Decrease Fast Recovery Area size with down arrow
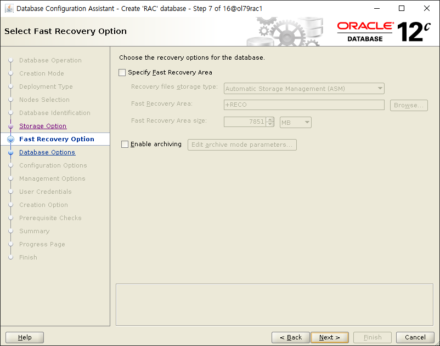Image resolution: width=440 pixels, height=346 pixels. pyautogui.click(x=270, y=124)
